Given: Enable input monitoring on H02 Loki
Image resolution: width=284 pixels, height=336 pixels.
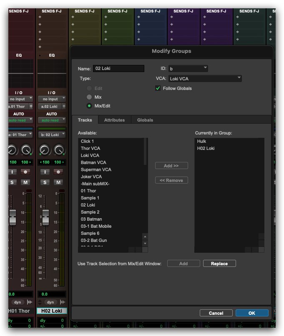Looking at the screenshot, I should point(45,172).
